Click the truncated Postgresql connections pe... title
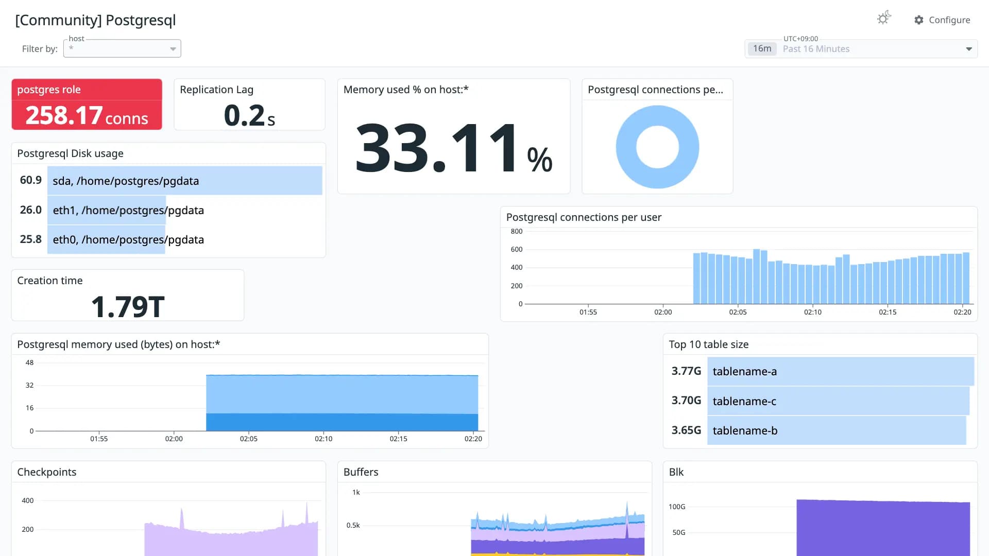The width and height of the screenshot is (989, 556). click(655, 90)
